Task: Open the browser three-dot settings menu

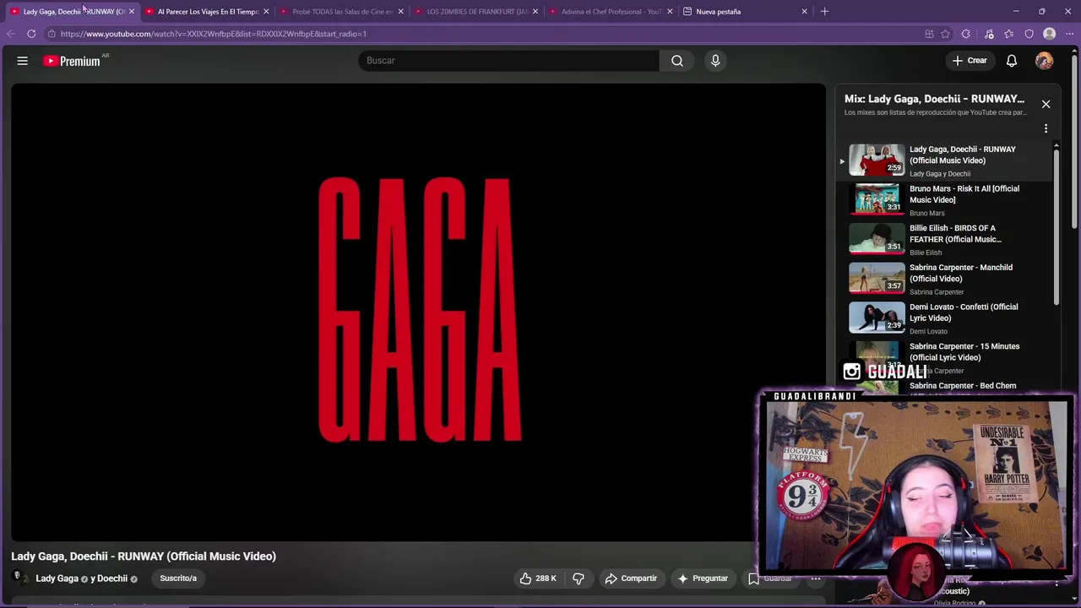Action: 1069,34
